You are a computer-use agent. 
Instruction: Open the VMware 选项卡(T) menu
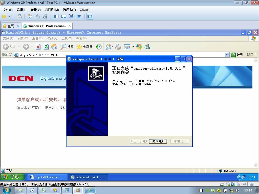click(x=69, y=10)
